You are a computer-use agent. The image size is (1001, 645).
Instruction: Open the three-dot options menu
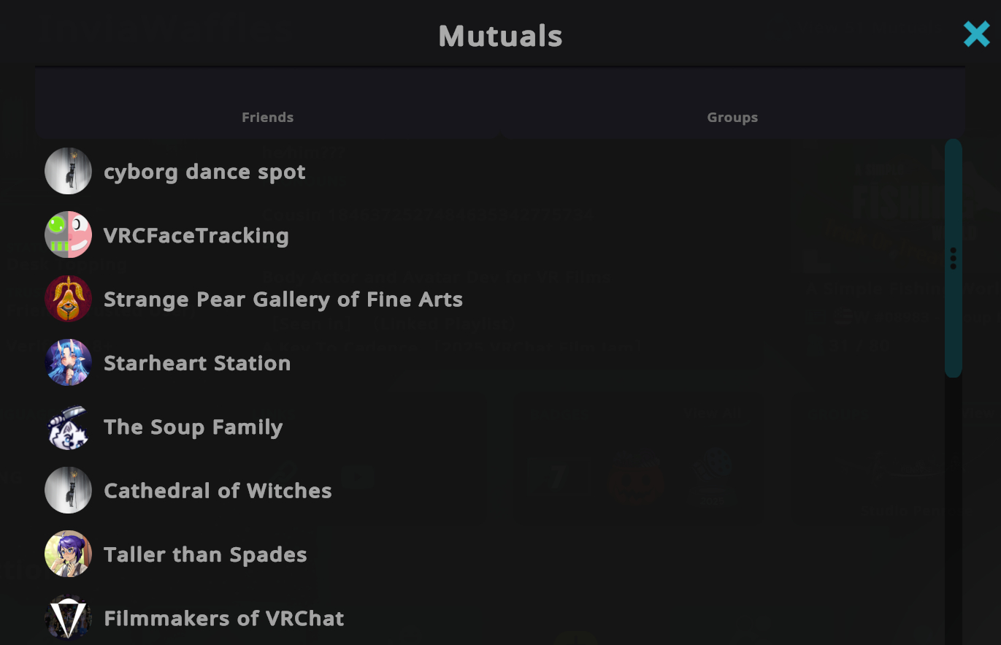953,259
